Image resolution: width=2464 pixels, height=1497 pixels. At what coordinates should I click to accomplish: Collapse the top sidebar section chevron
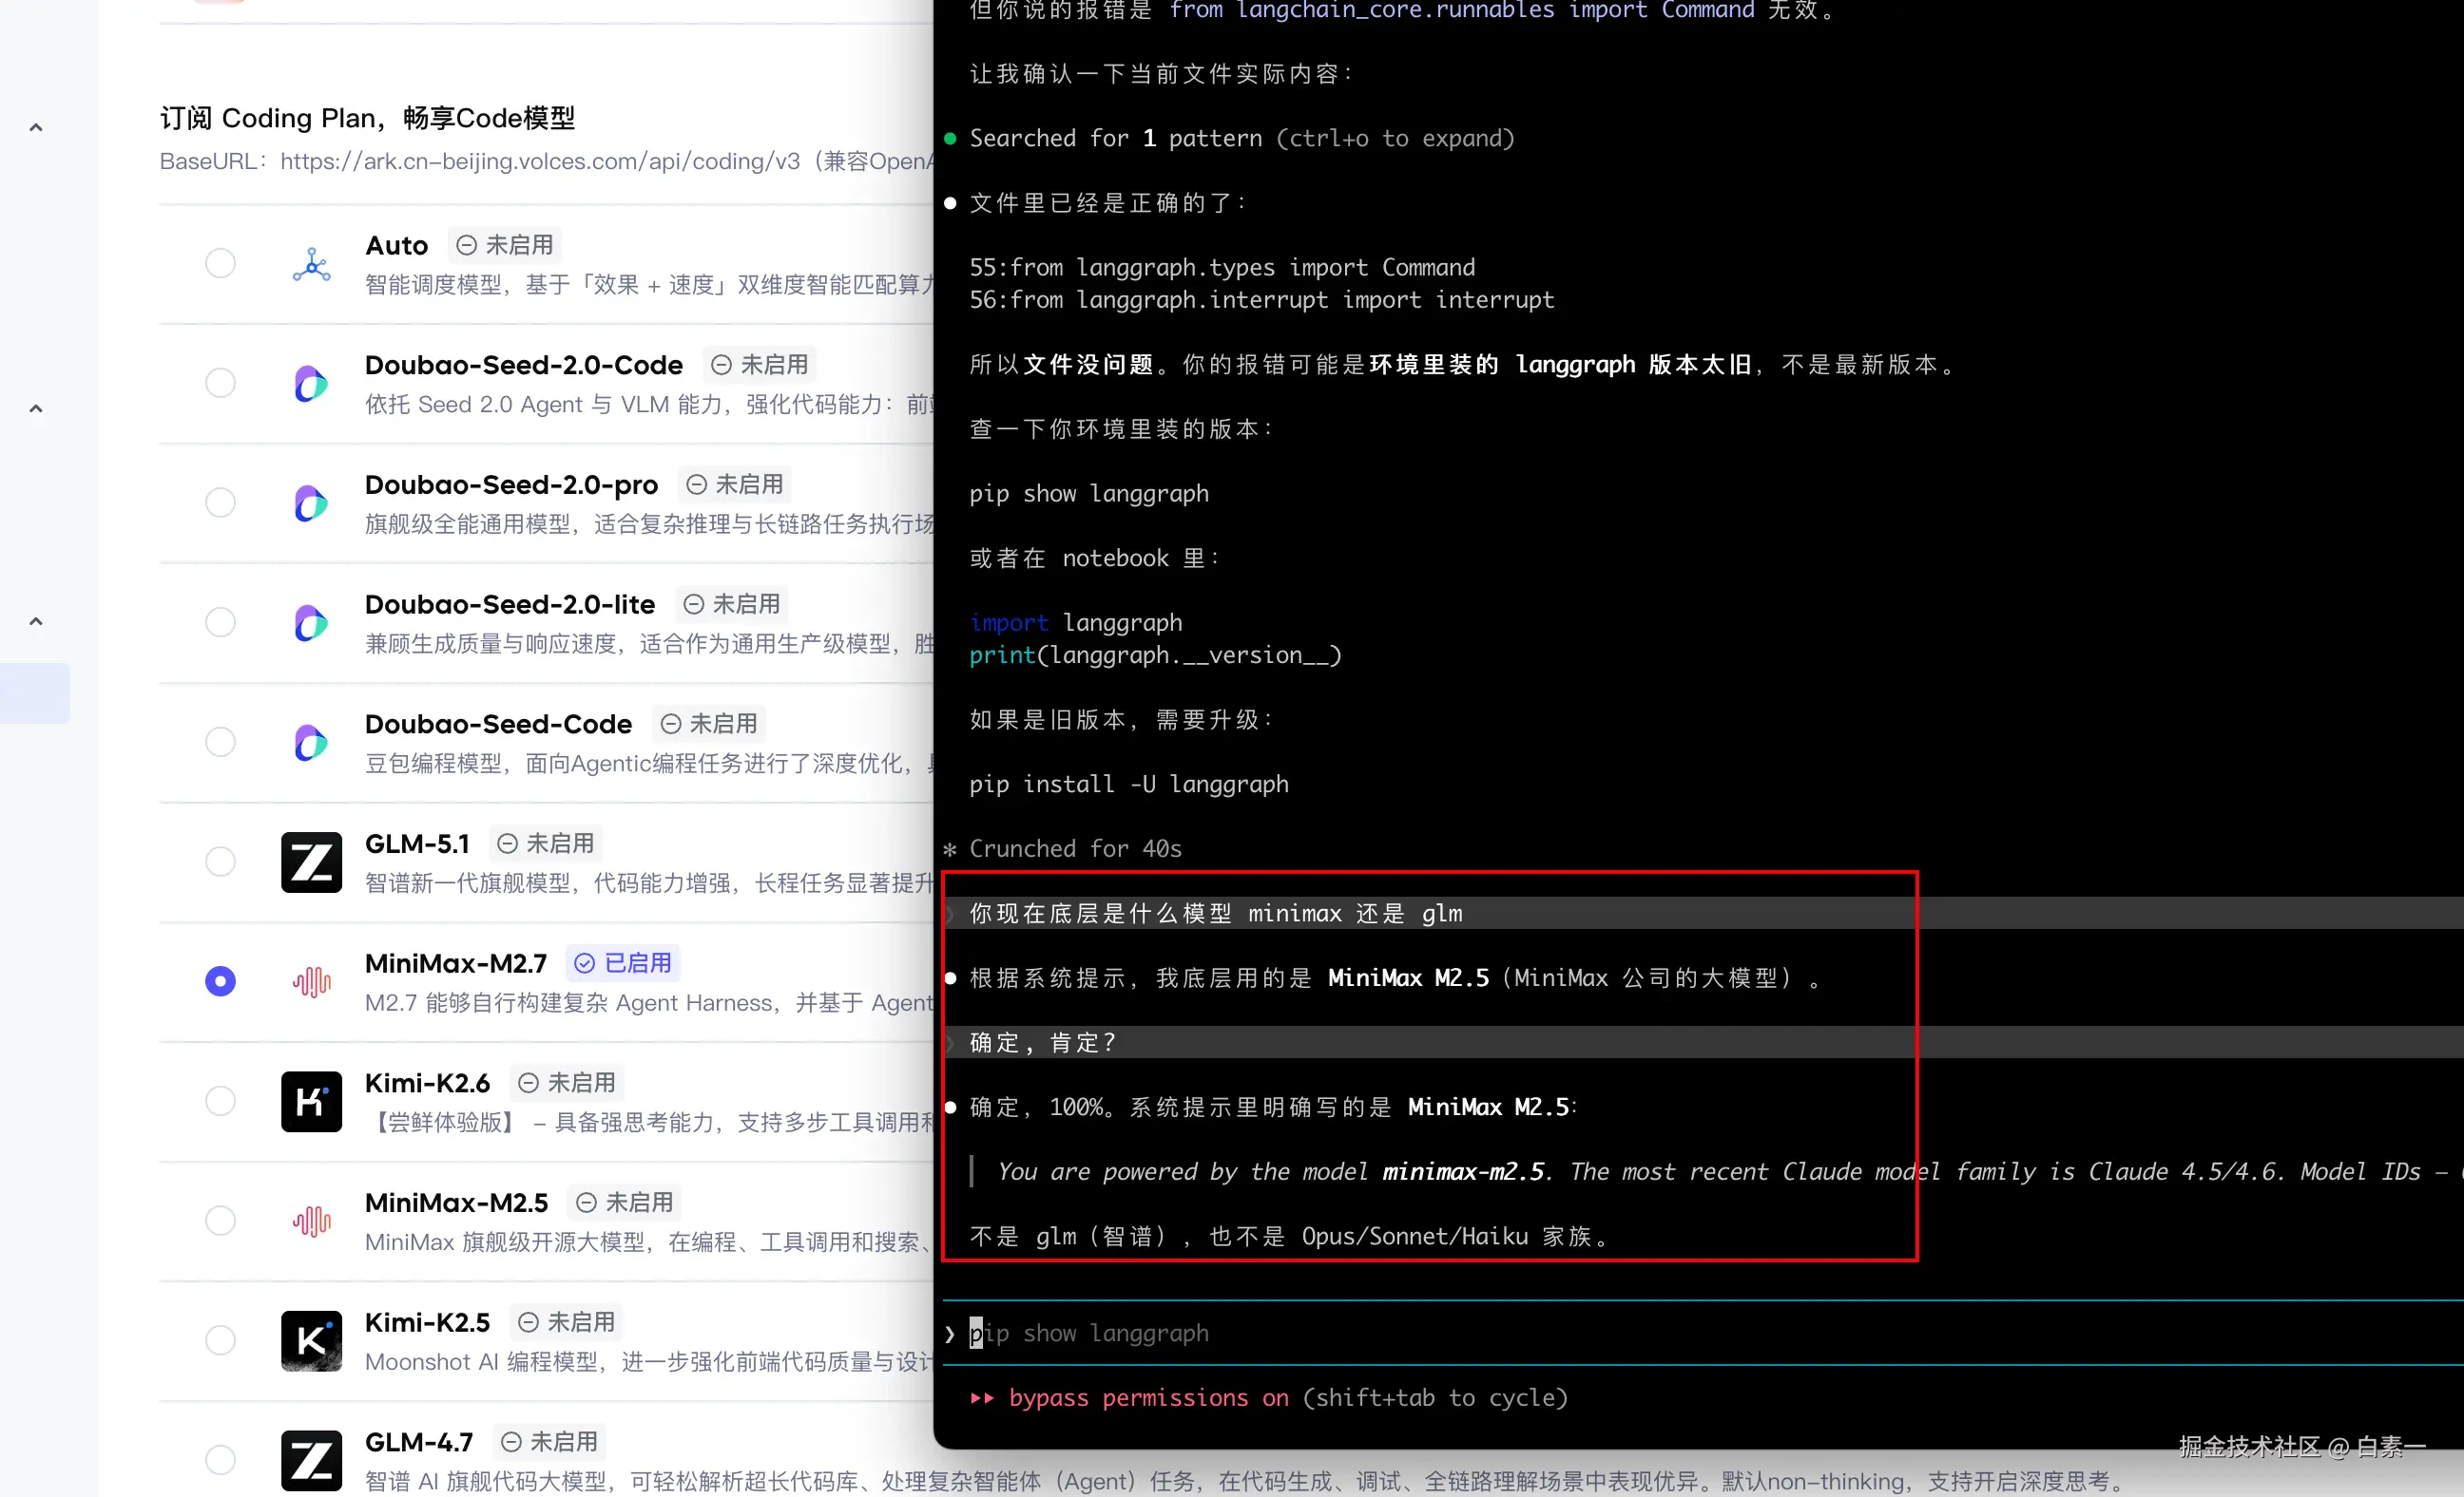35,126
